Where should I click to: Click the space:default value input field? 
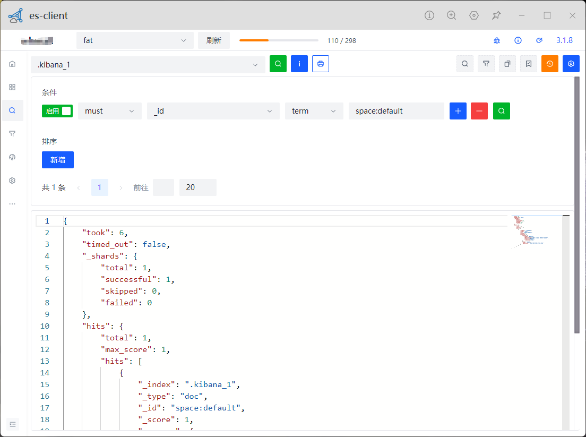tap(396, 111)
